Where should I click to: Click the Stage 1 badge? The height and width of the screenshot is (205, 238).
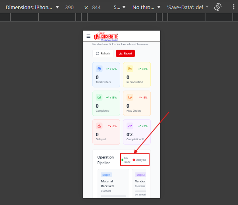pos(106,175)
